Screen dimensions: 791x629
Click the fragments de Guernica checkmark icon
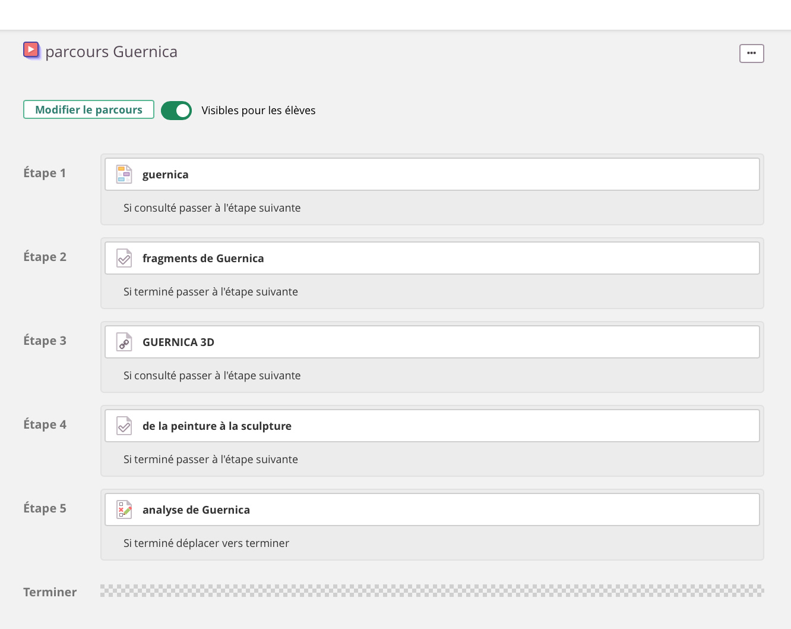(x=124, y=258)
